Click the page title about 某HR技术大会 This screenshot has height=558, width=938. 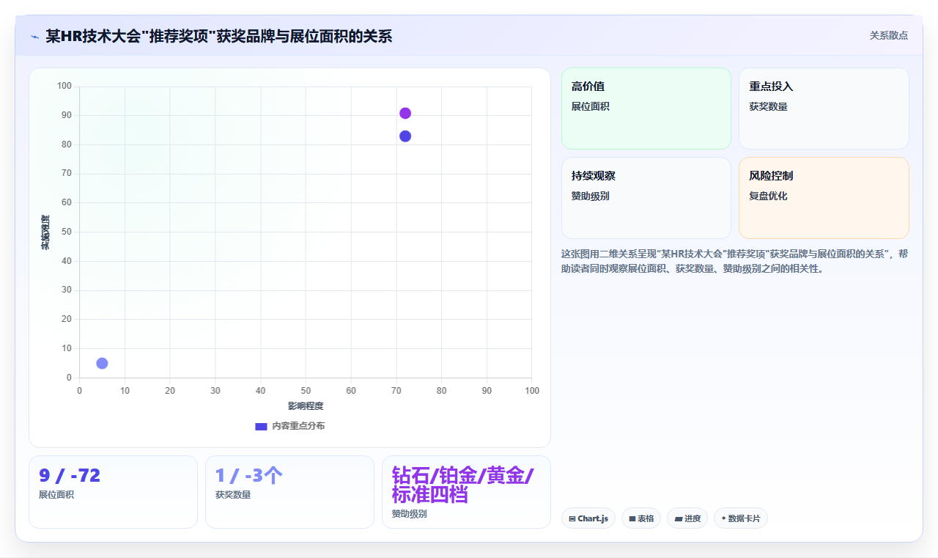pyautogui.click(x=219, y=36)
